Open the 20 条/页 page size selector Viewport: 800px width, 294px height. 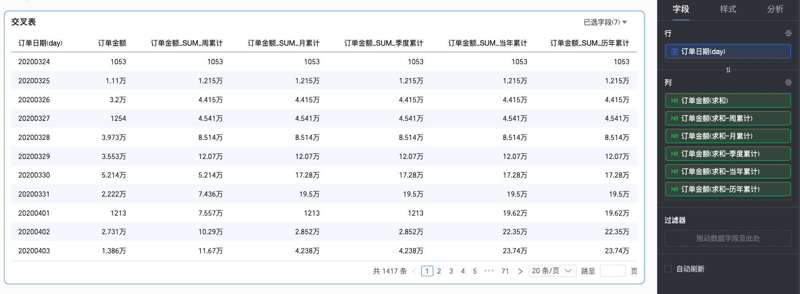[x=552, y=271]
